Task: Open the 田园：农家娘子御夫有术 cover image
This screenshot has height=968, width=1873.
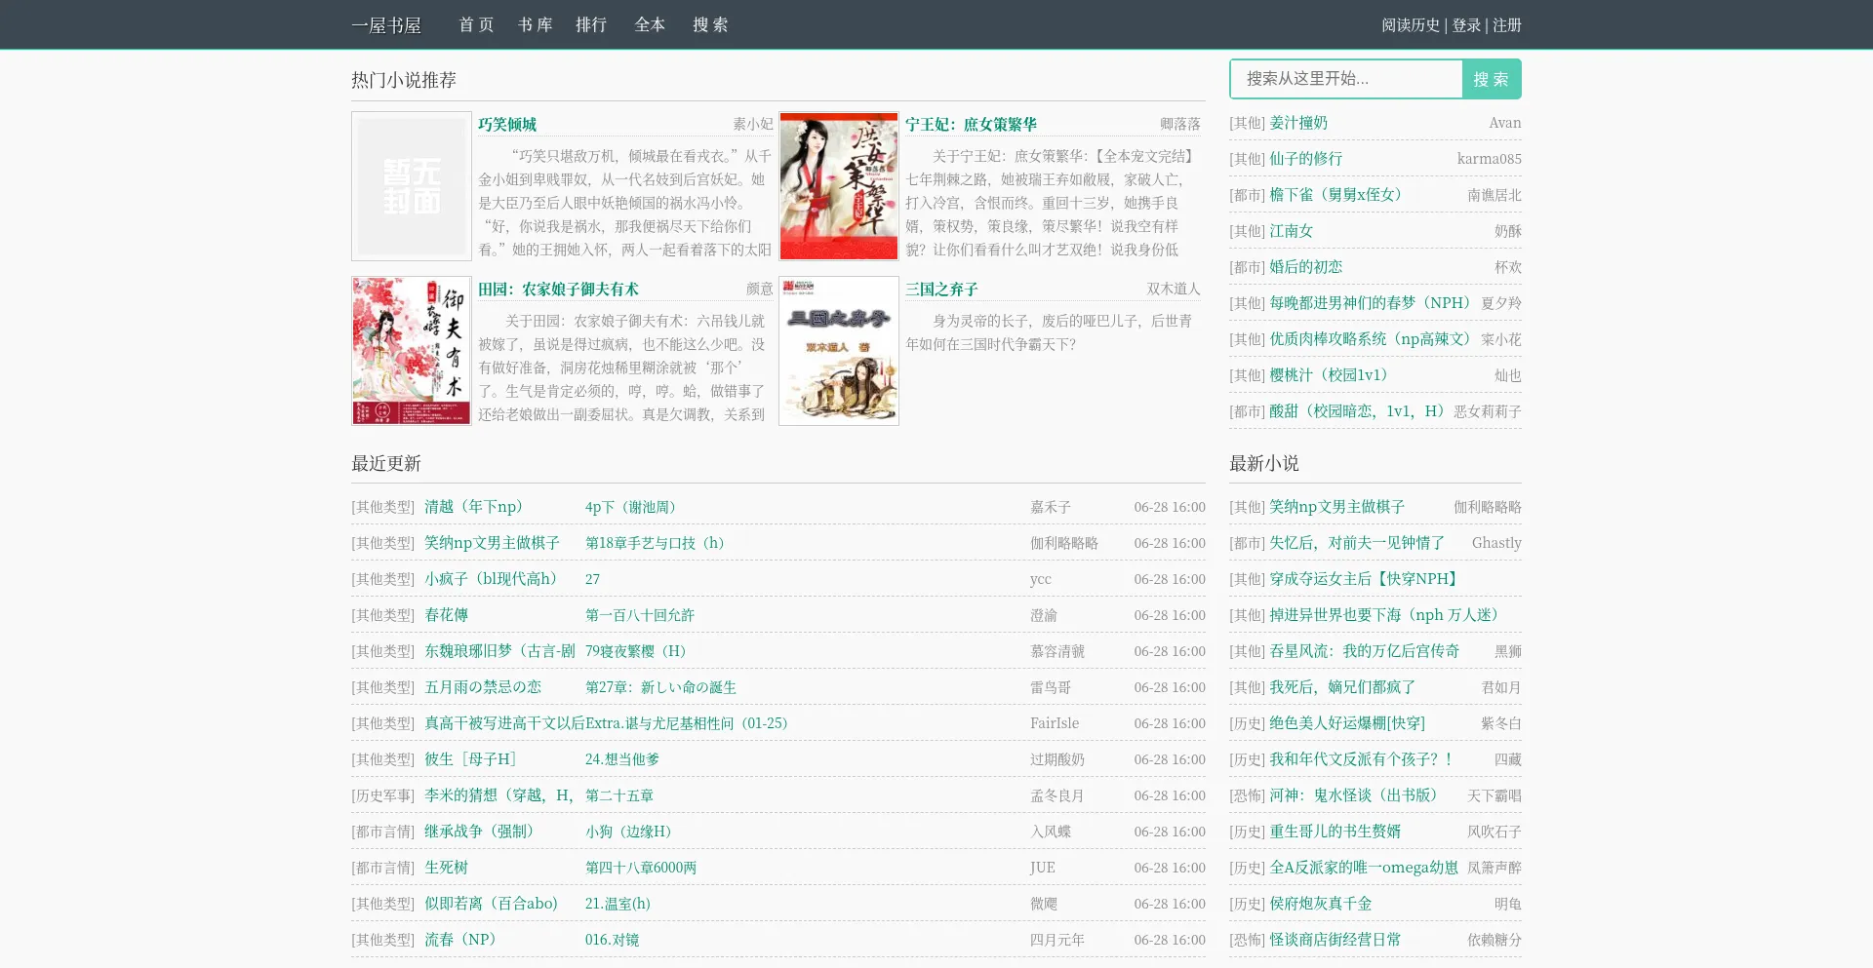Action: coord(412,351)
